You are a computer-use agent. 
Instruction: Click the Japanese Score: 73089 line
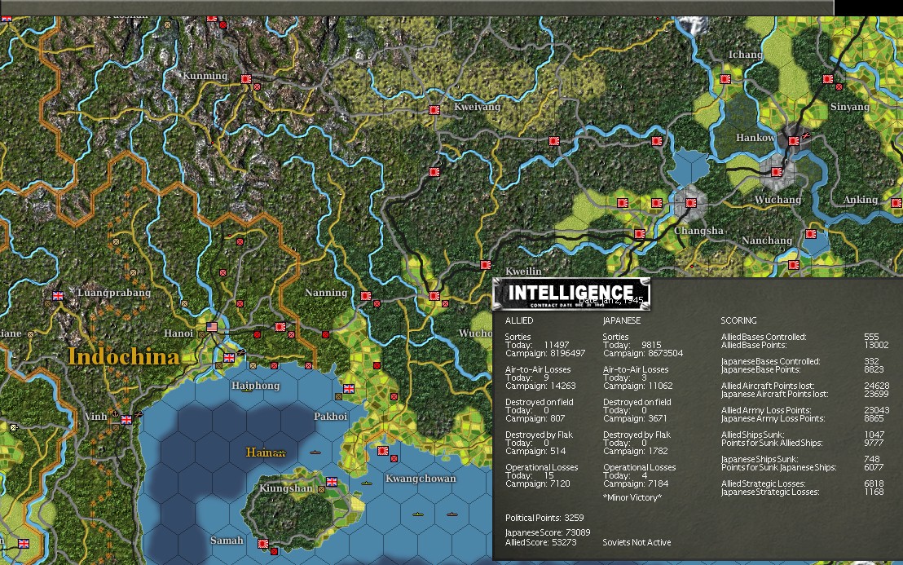(548, 532)
